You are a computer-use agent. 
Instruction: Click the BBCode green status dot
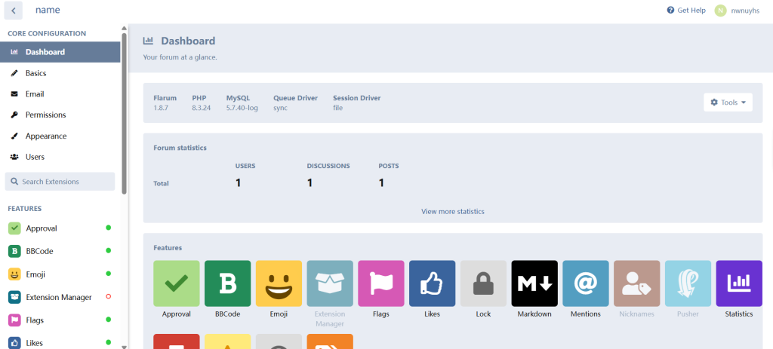109,250
